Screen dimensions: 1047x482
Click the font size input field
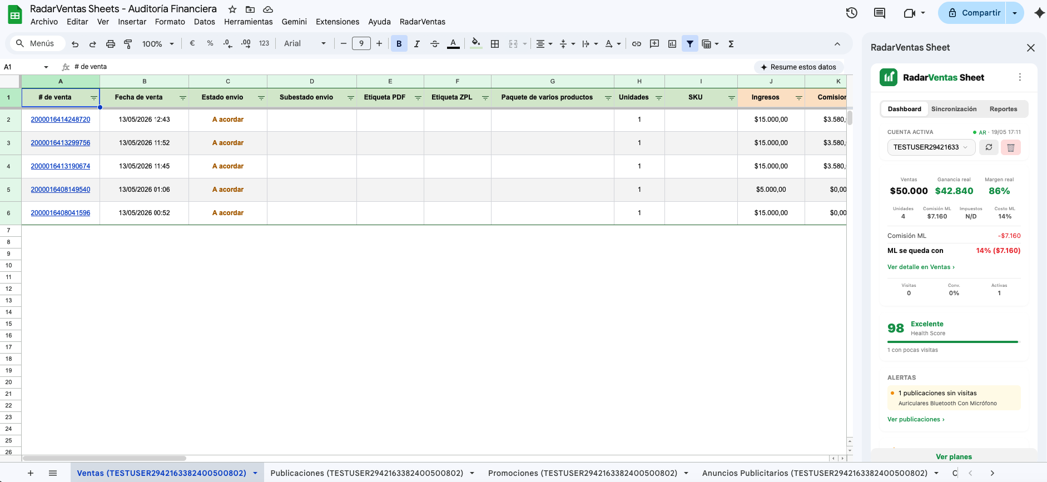coord(361,43)
